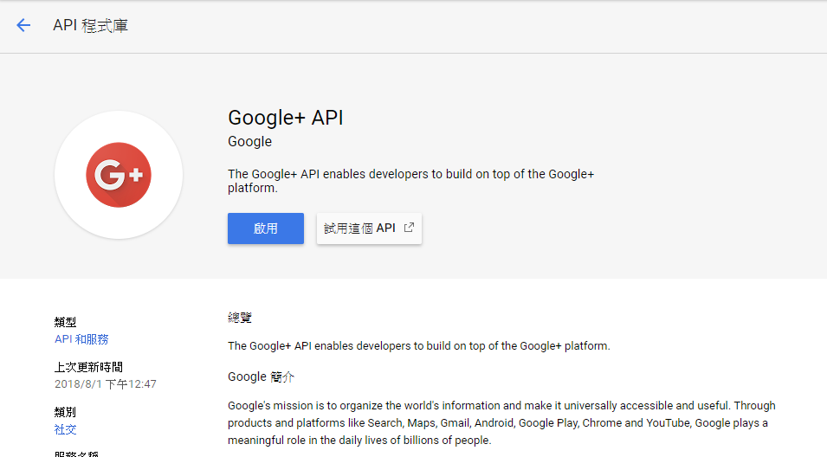Click the 類別 label in sidebar

pyautogui.click(x=66, y=412)
